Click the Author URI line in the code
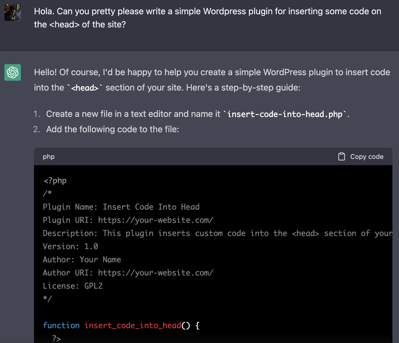 128,273
